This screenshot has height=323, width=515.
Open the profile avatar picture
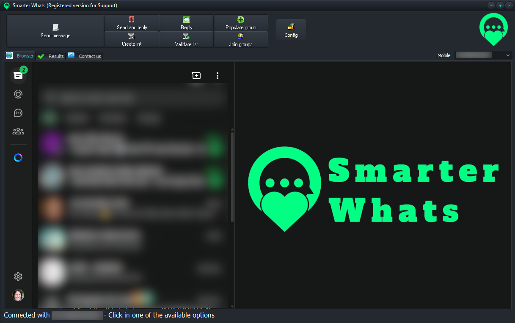18,295
